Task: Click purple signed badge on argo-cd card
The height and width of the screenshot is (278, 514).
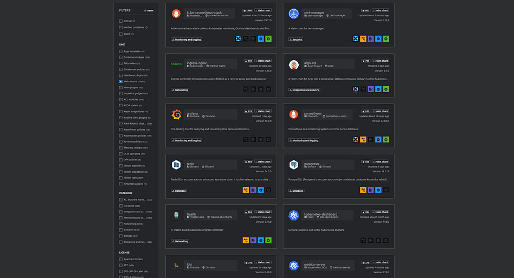Action: click(370, 89)
